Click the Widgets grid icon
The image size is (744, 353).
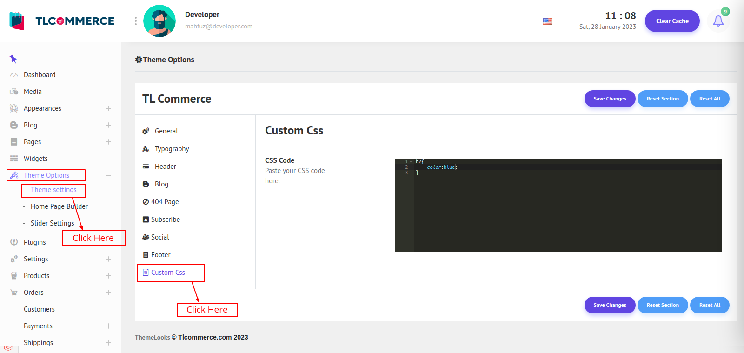(x=14, y=159)
